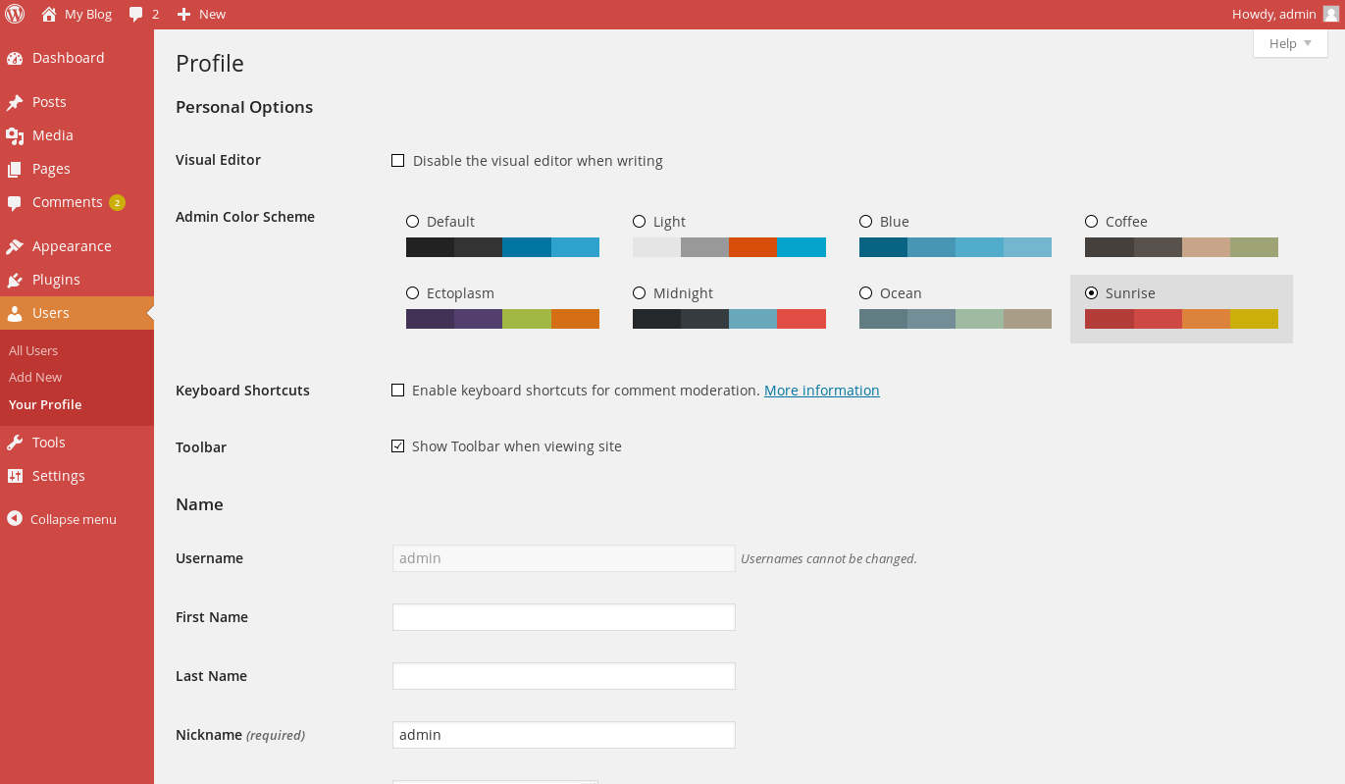The image size is (1345, 784).
Task: Open the Media menu item
Action: coord(77,135)
